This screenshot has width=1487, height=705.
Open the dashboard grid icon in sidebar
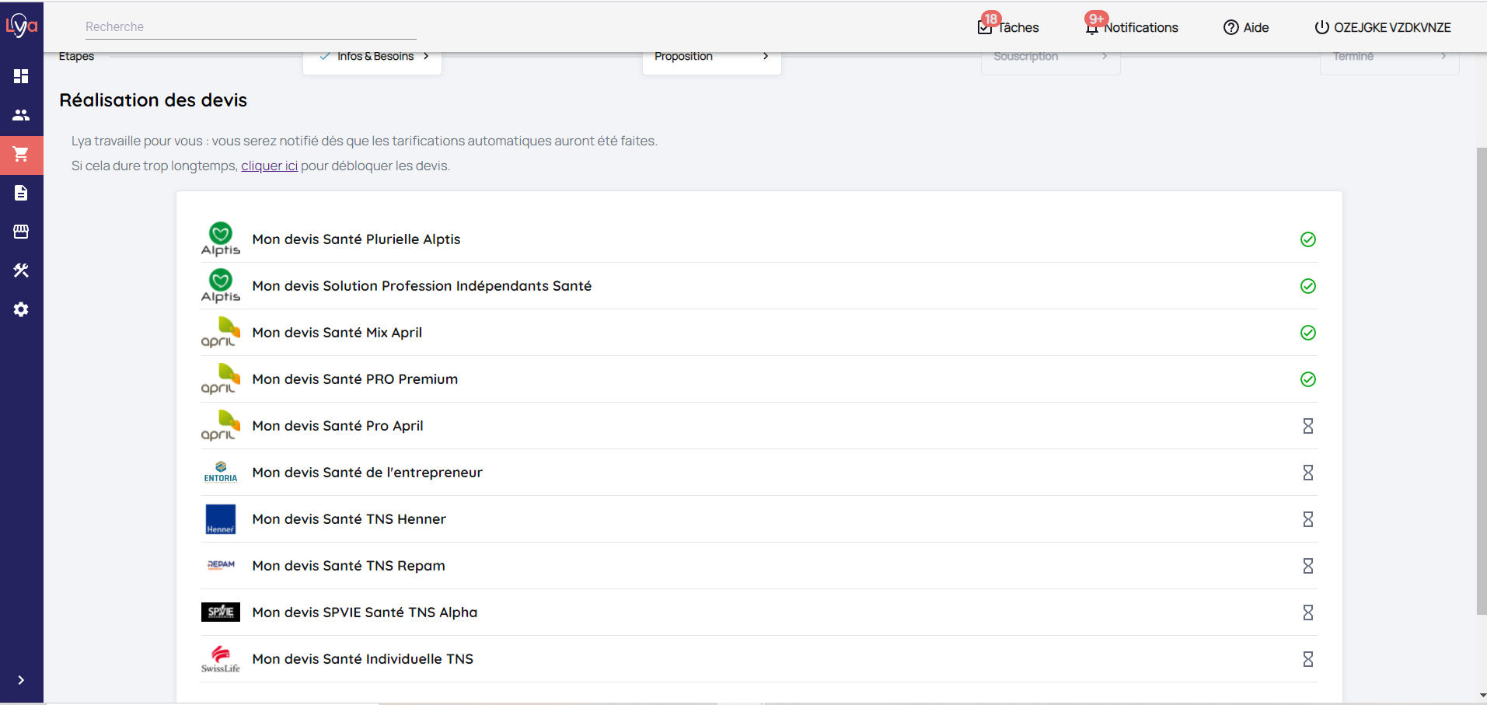[x=21, y=76]
